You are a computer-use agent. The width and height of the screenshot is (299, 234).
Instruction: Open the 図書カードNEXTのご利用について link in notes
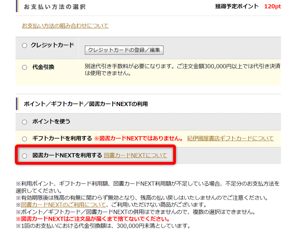63,205
